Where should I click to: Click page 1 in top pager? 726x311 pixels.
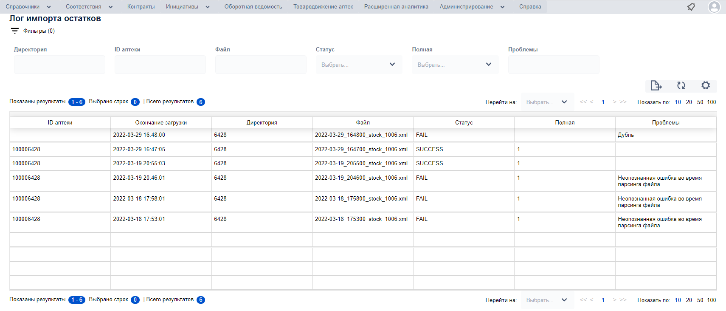(603, 102)
